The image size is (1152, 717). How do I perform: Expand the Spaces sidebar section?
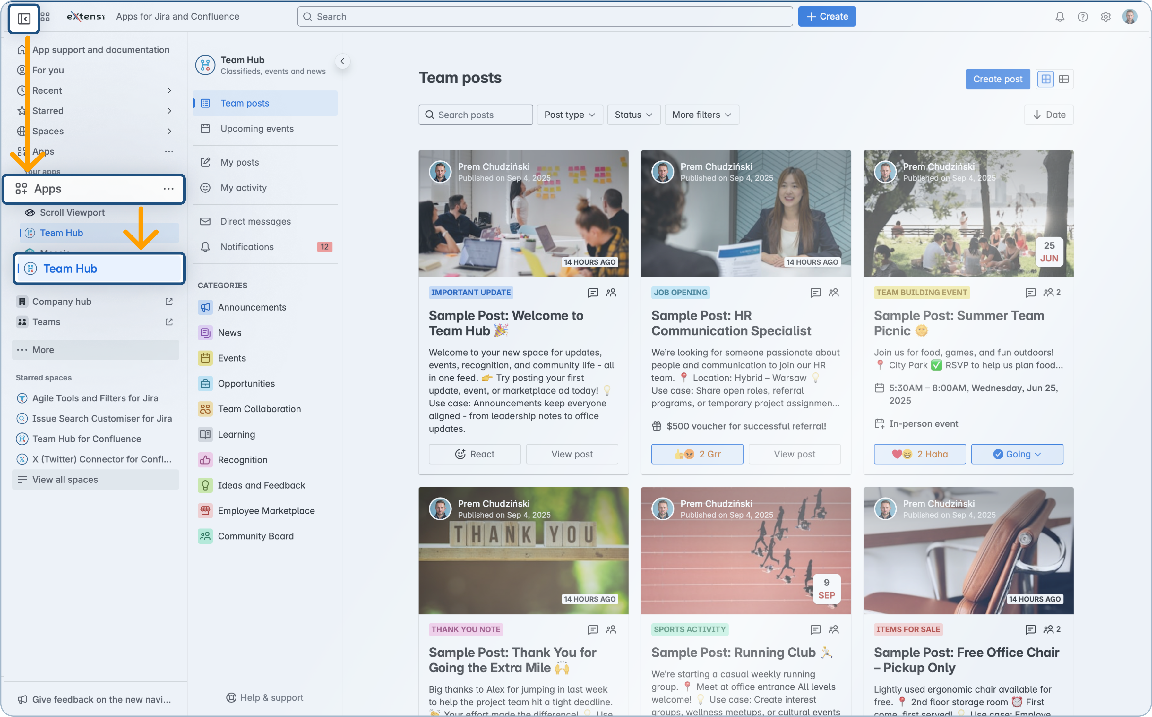169,131
